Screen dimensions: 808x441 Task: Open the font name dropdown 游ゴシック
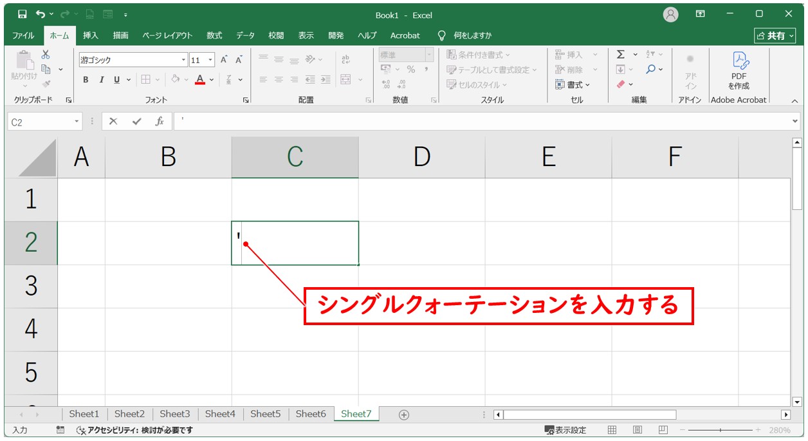coord(183,60)
